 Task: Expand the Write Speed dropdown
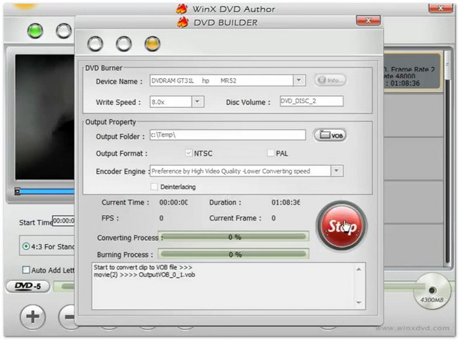click(x=197, y=102)
